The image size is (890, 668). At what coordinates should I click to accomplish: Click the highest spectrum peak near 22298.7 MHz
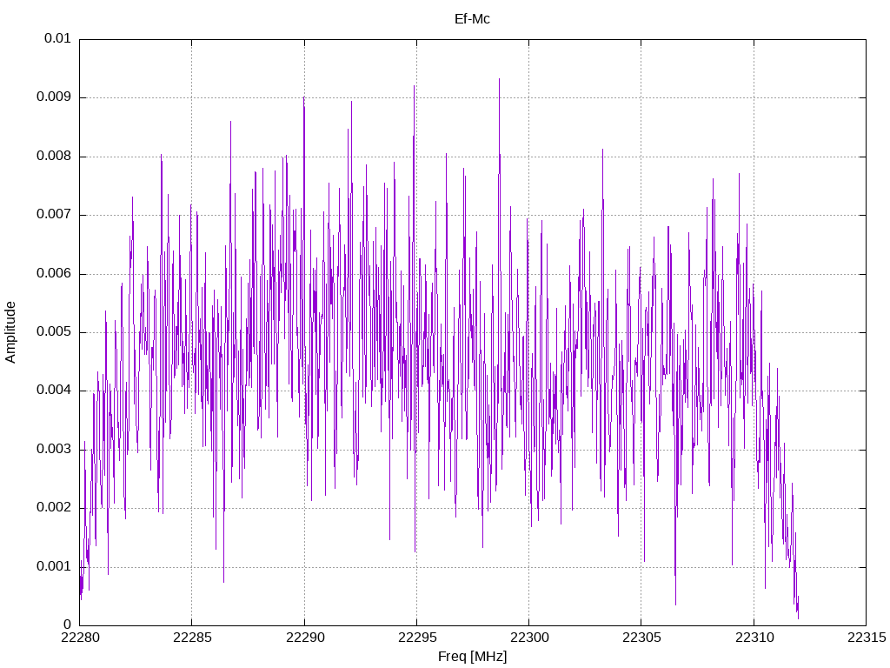point(499,79)
